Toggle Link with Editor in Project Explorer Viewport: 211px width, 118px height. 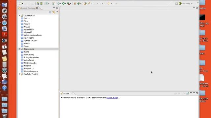[54, 12]
